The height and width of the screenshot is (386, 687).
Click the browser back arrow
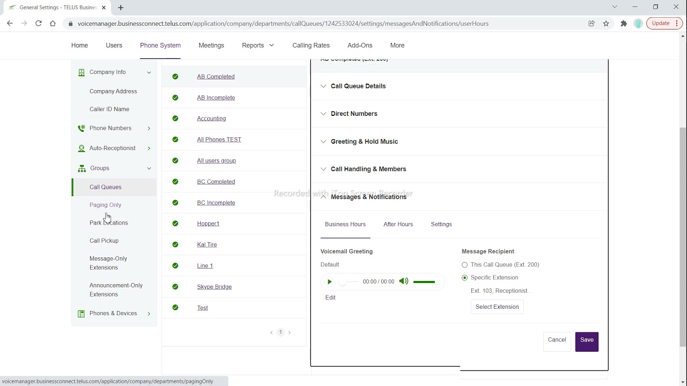pyautogui.click(x=10, y=24)
